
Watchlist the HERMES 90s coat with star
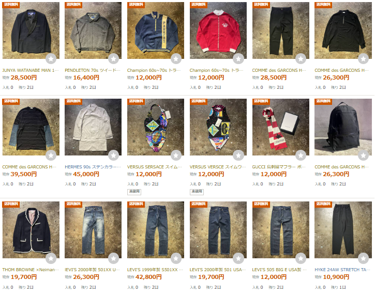click(x=113, y=155)
